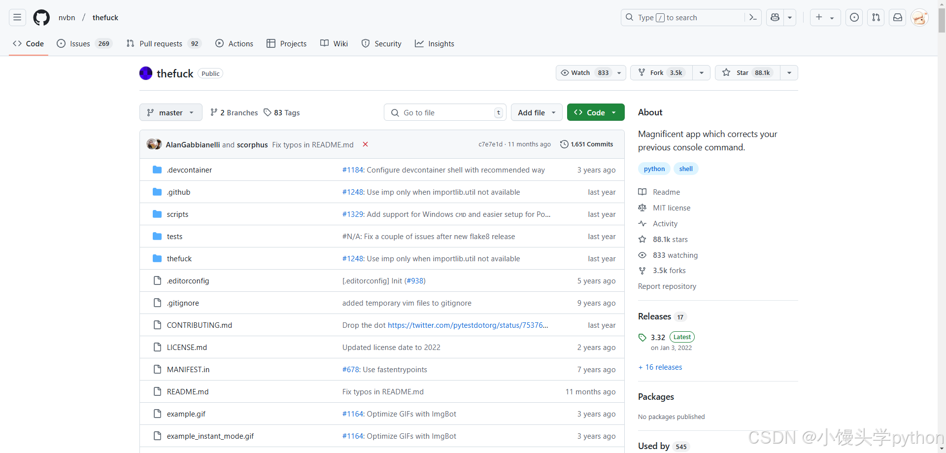Image resolution: width=946 pixels, height=453 pixels.
Task: Click the GitHub logo icon
Action: (x=41, y=18)
